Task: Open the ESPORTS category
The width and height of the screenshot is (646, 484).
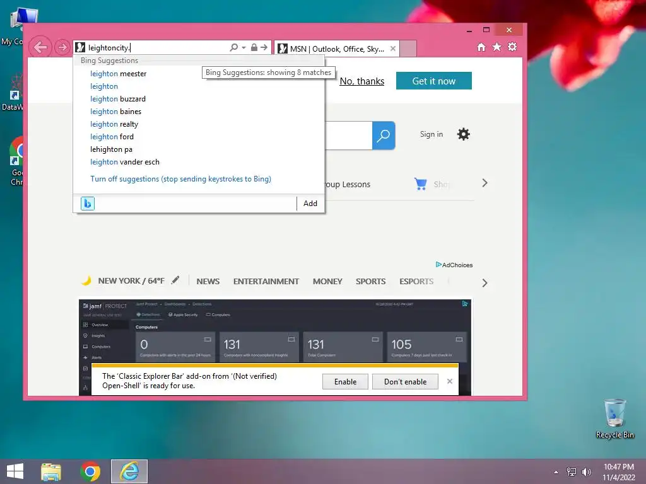Action: click(416, 282)
